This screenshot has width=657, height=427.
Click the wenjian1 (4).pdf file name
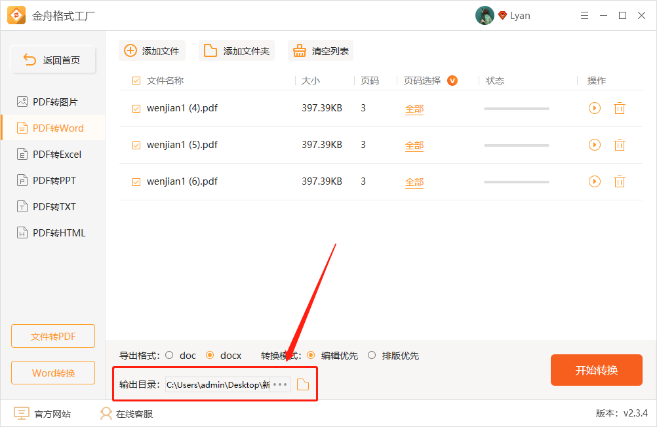tap(182, 108)
